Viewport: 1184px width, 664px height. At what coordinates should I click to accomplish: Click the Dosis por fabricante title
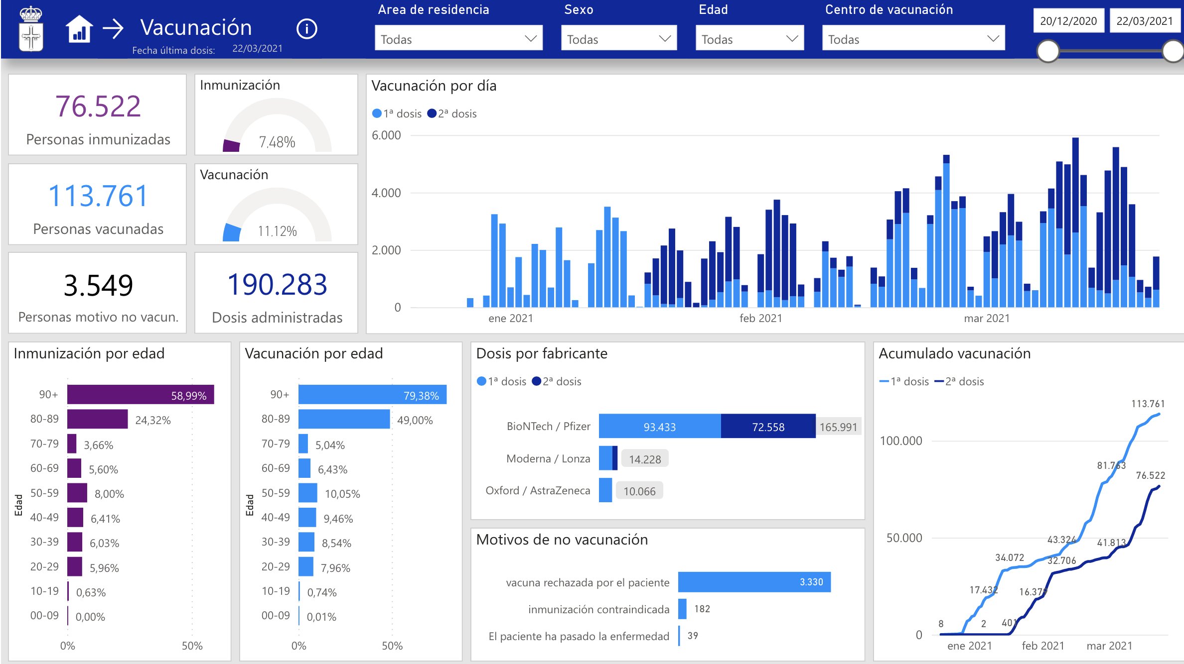pos(542,353)
